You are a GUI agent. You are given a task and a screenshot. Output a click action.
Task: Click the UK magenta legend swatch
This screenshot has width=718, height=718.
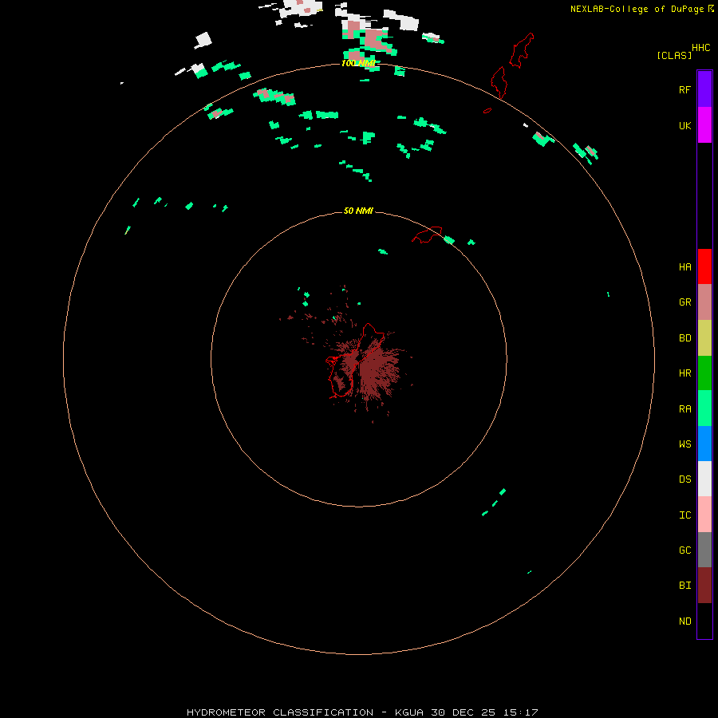[704, 125]
